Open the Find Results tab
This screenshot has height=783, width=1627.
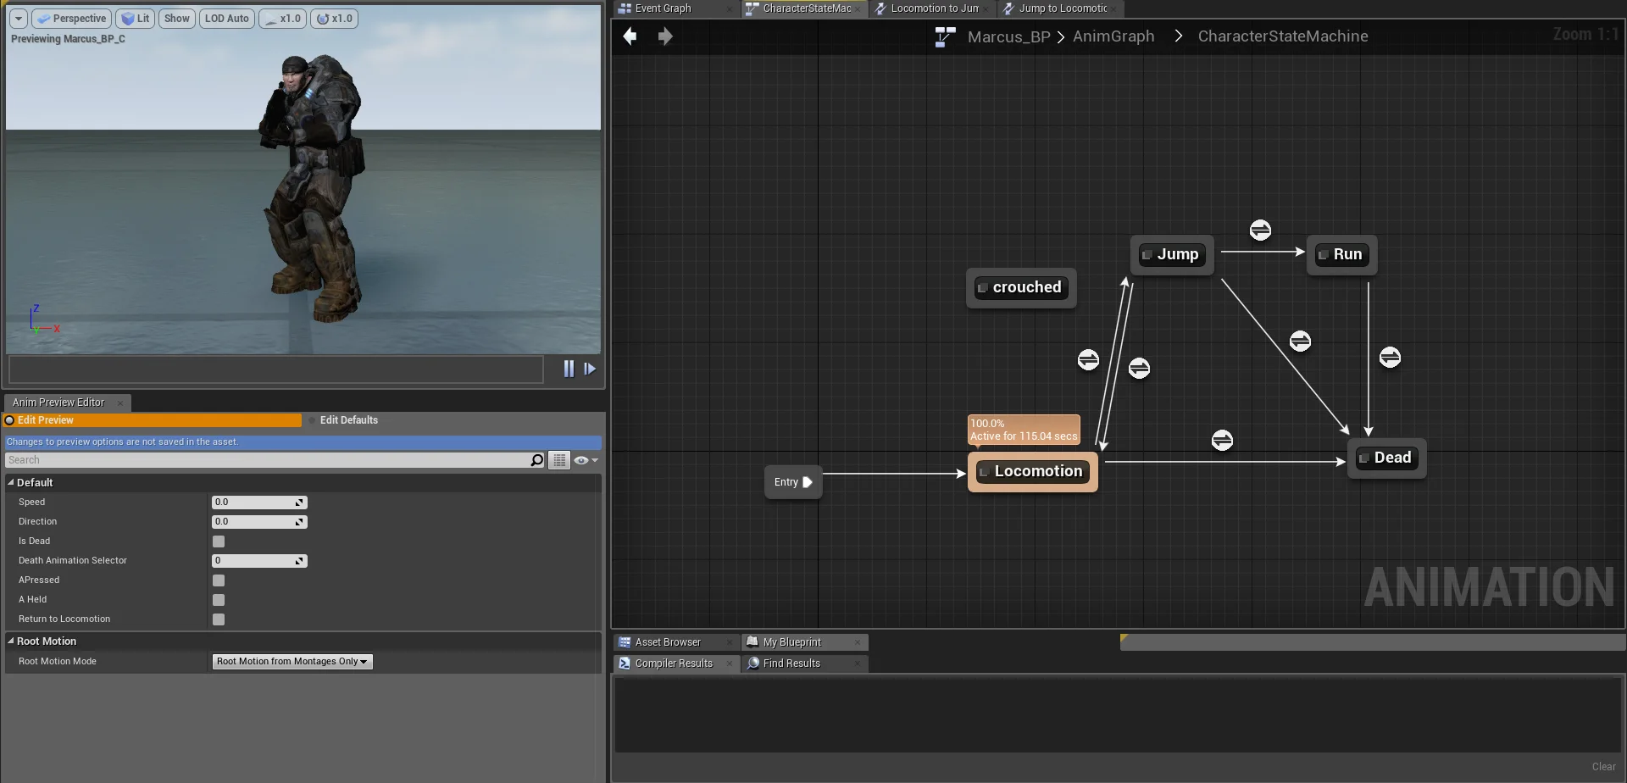791,664
